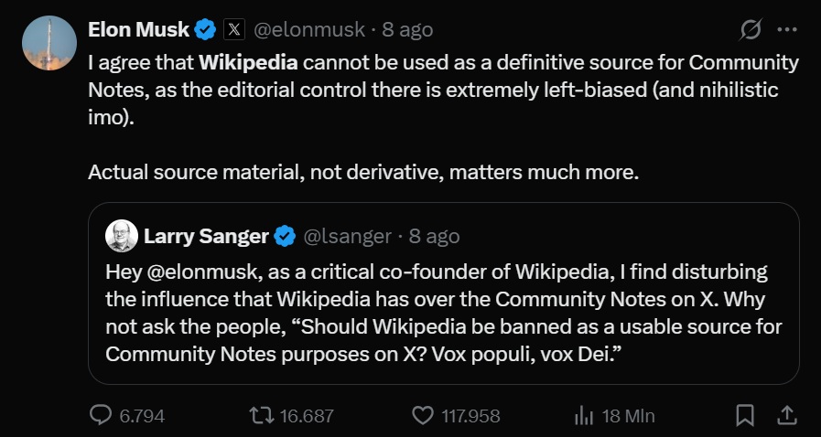Viewport: 821px width, 437px height.
Task: Bookmark this post
Action: [x=745, y=416]
